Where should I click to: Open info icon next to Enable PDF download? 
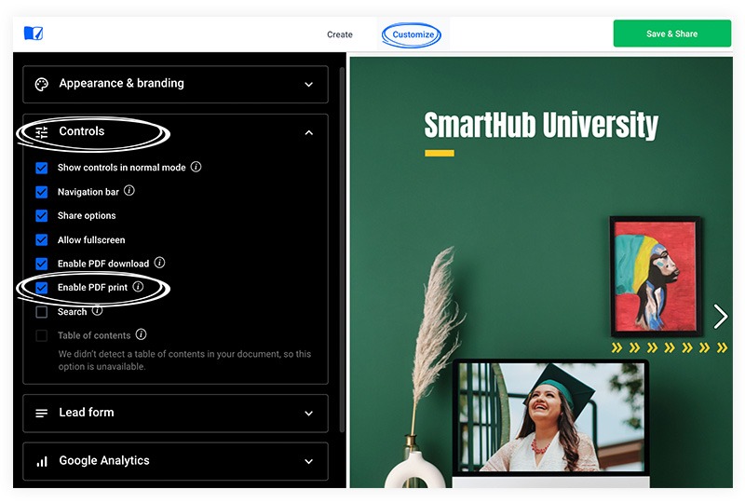(x=159, y=263)
